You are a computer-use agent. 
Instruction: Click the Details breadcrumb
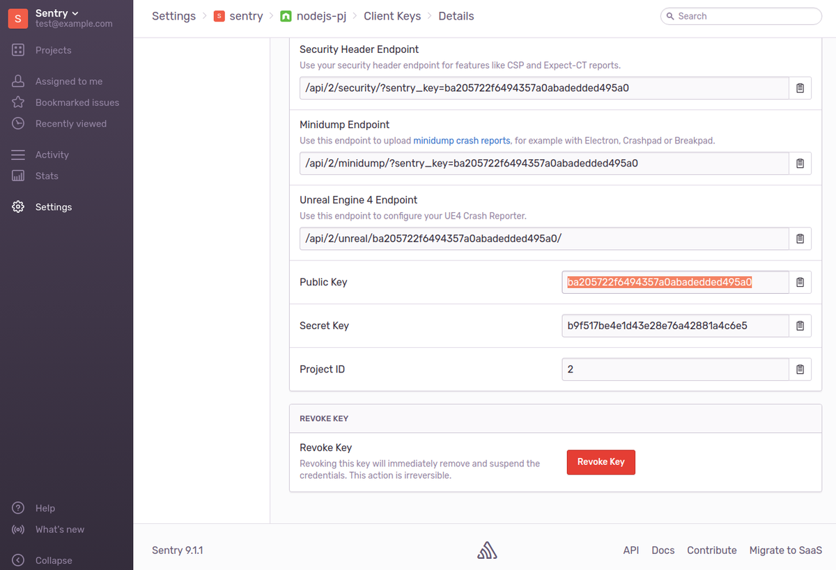pyautogui.click(x=456, y=16)
